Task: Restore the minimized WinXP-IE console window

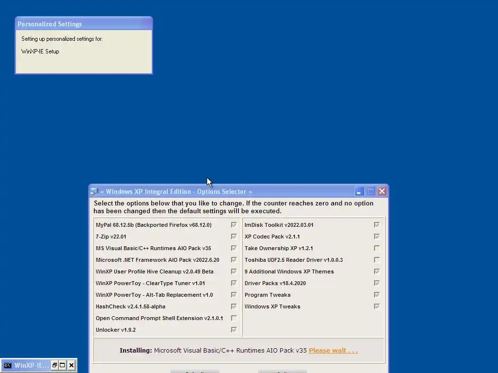Action: click(54, 365)
